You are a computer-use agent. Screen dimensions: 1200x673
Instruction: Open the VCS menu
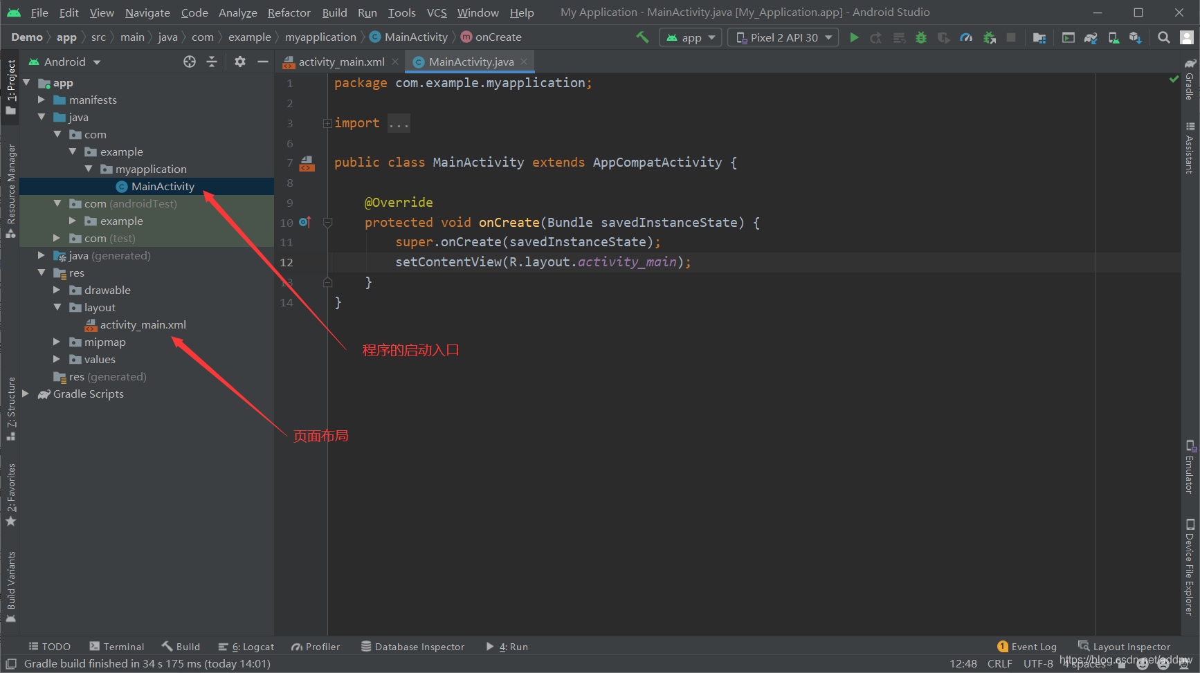pyautogui.click(x=437, y=12)
